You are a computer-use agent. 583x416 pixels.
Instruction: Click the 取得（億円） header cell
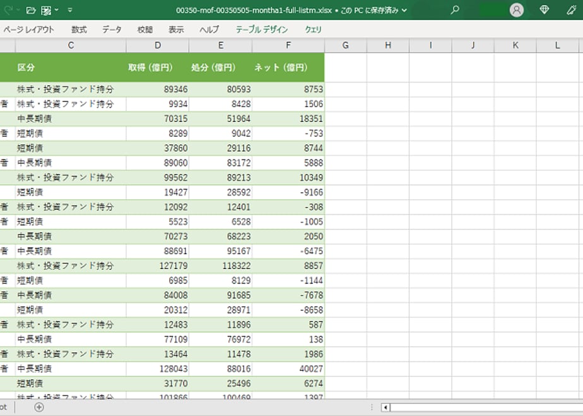[158, 67]
